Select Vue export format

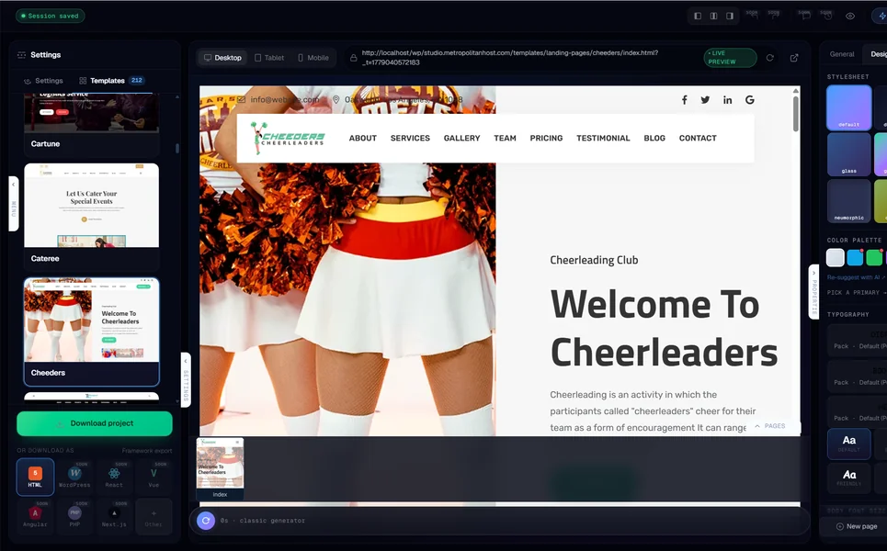[x=154, y=477]
